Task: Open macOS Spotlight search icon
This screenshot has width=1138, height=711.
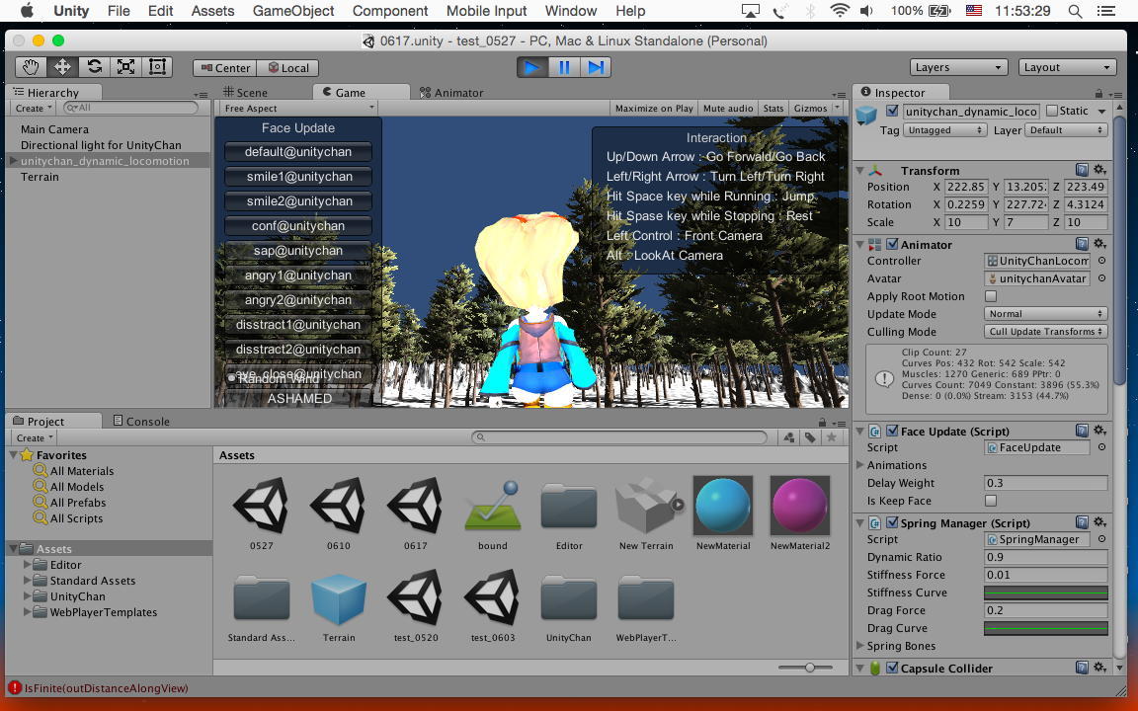Action: coord(1076,11)
